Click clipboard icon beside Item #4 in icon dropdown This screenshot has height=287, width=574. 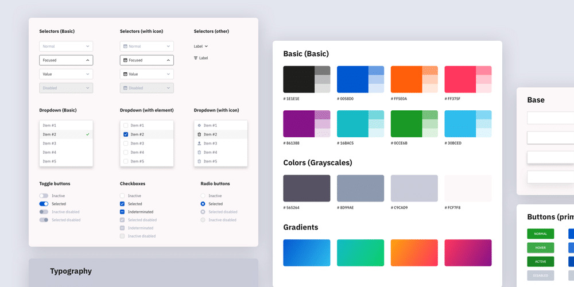(x=199, y=152)
